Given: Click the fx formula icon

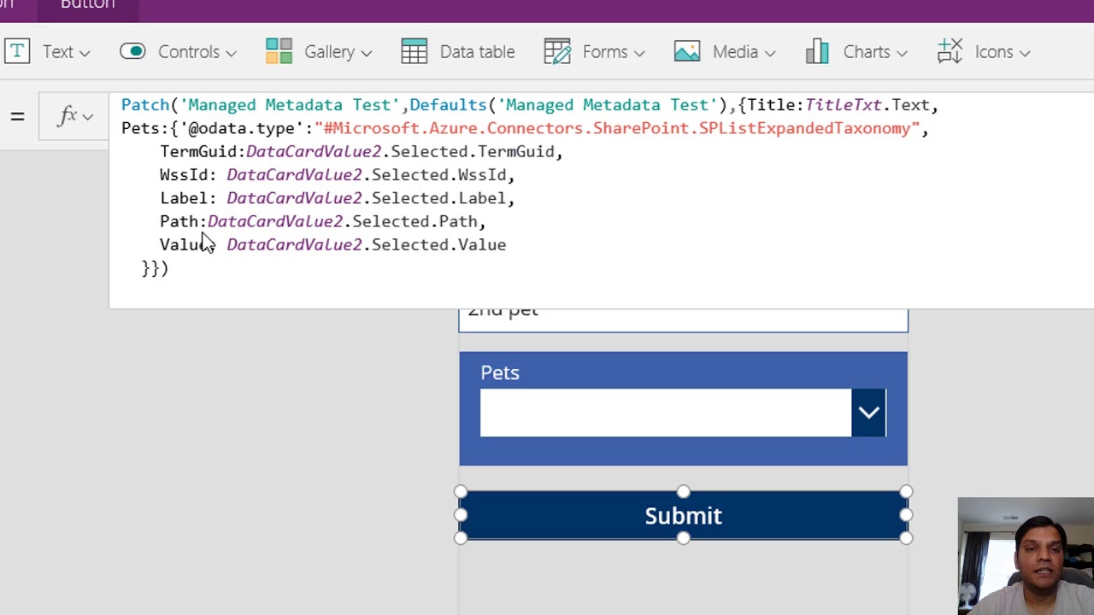Looking at the screenshot, I should point(68,115).
